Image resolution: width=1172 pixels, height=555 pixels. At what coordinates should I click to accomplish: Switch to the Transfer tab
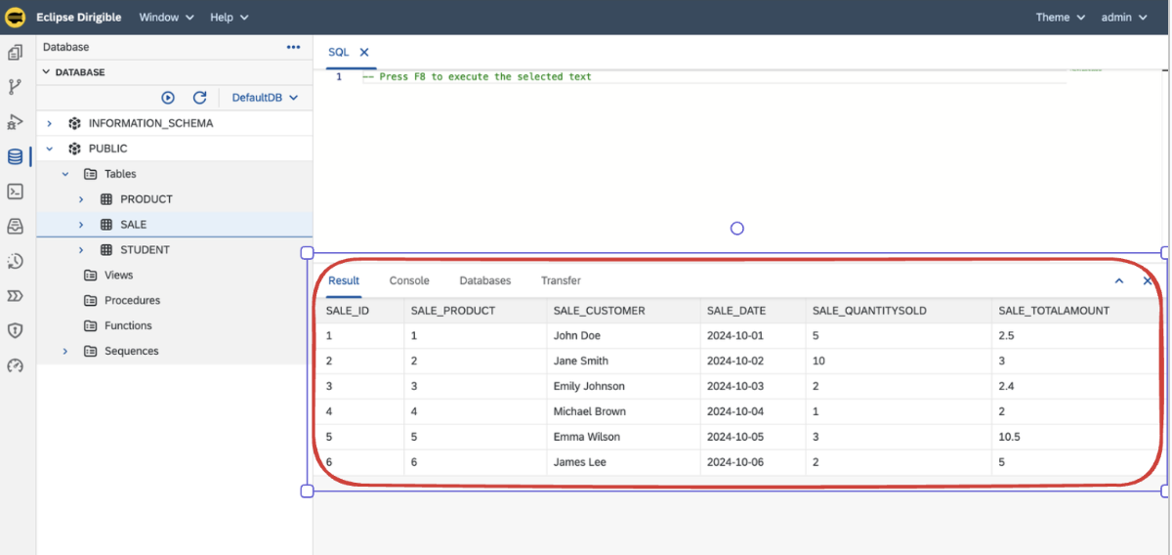point(561,280)
